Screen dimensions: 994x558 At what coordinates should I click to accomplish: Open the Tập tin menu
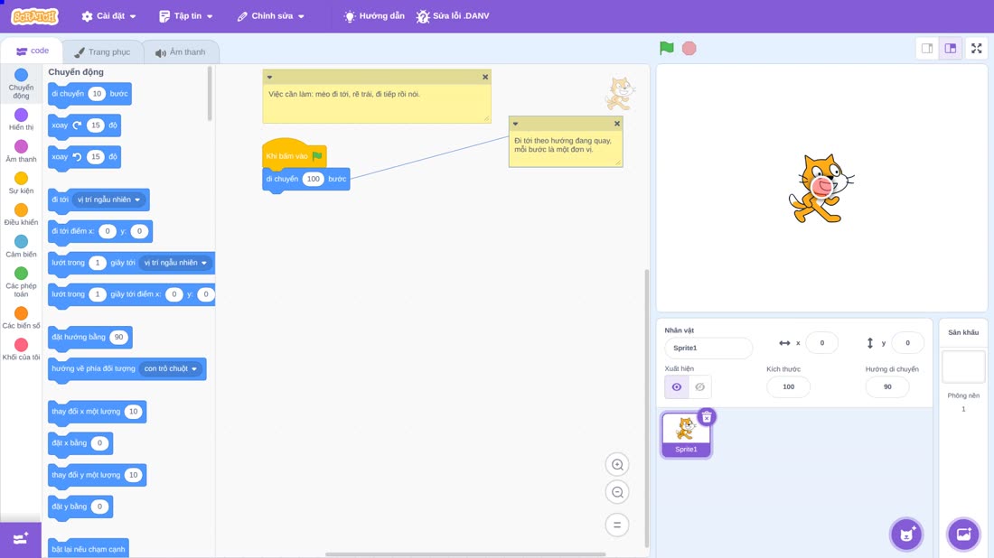[186, 16]
